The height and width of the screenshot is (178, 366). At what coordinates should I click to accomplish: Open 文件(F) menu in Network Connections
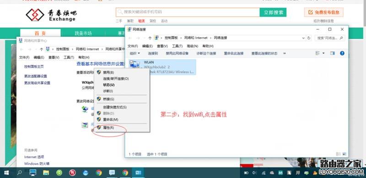click(x=133, y=46)
